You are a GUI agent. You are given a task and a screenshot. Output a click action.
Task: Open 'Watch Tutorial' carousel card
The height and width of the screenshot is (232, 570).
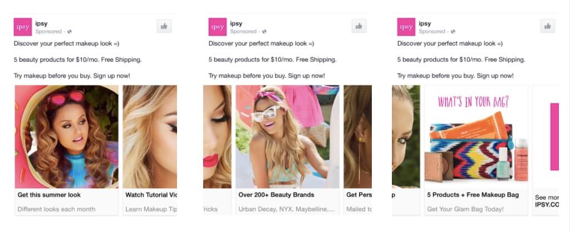coord(150,150)
